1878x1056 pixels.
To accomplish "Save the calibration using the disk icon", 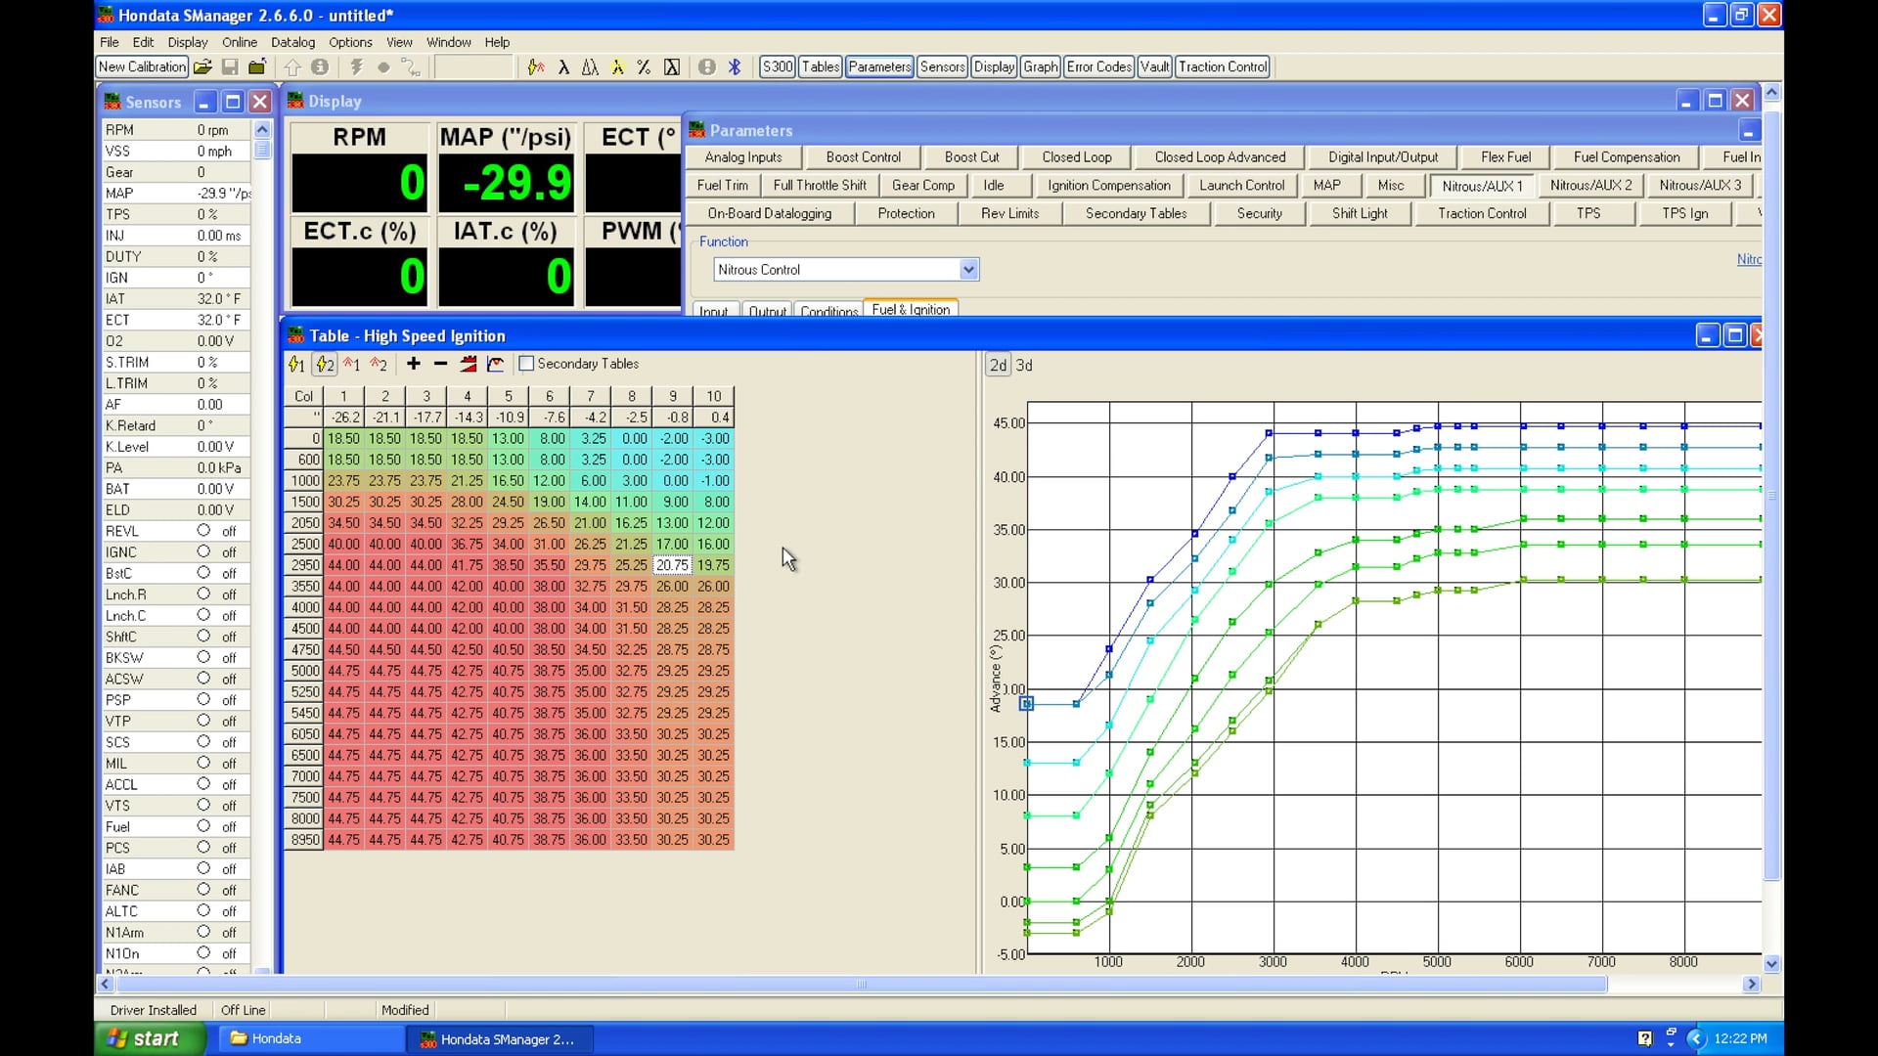I will coord(231,66).
